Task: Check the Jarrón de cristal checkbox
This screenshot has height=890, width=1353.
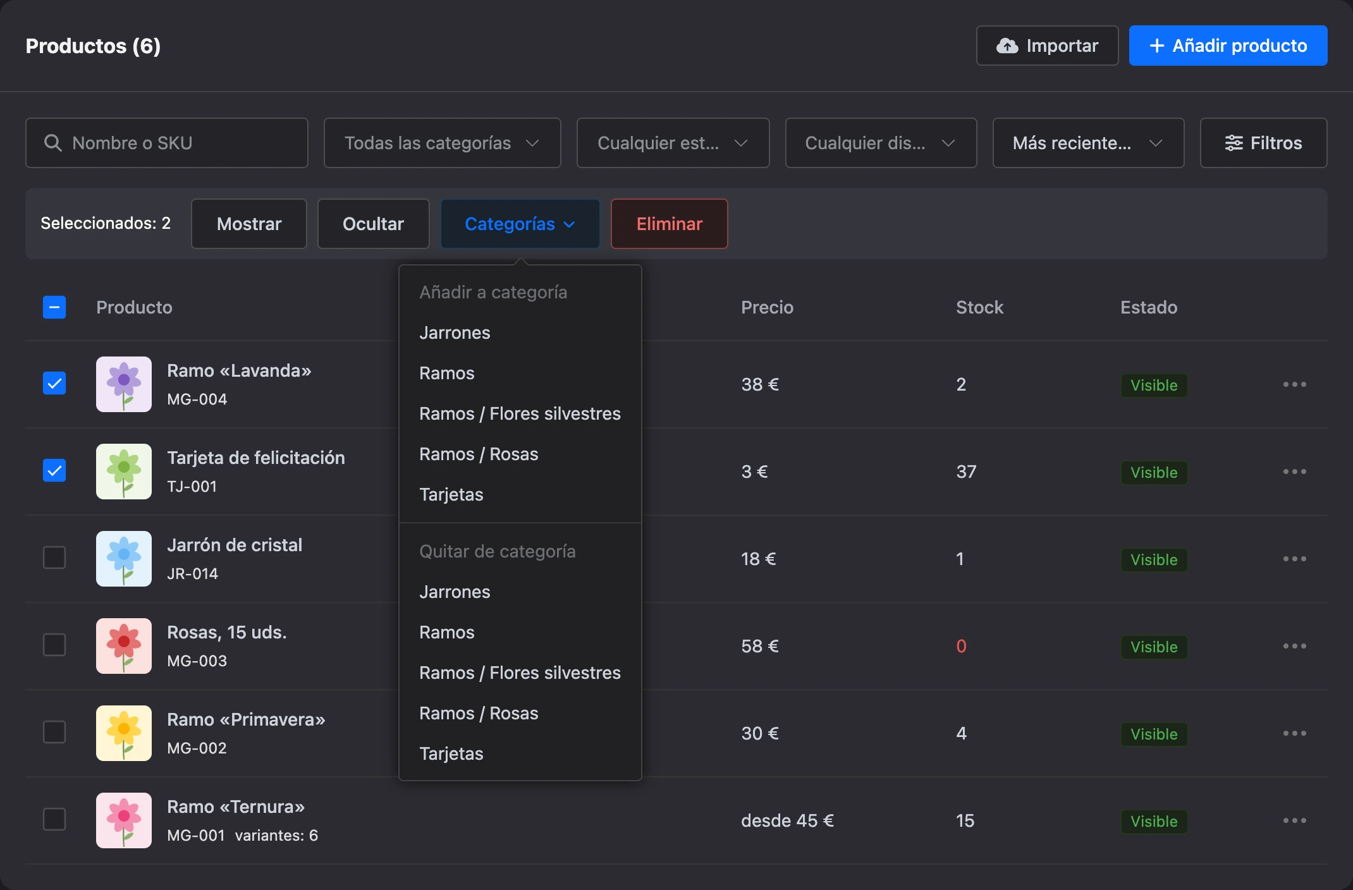Action: pos(54,558)
